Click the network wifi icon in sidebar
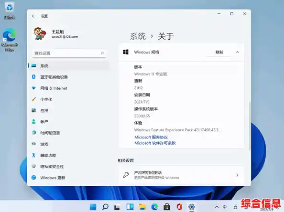This screenshot has height=212, width=284. tap(33, 88)
